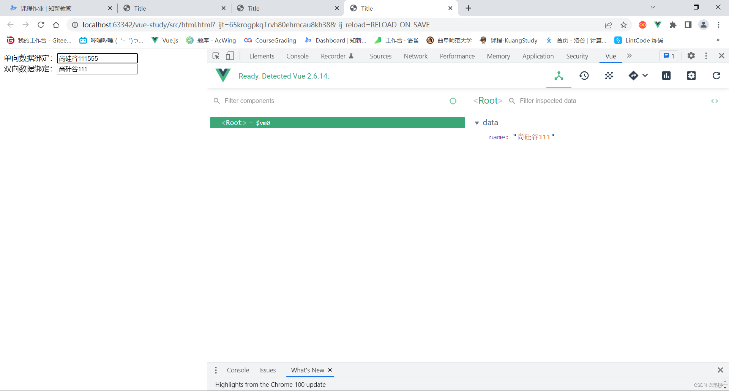This screenshot has width=729, height=391.
Task: Open the Vue.js bookmark
Action: (x=165, y=40)
